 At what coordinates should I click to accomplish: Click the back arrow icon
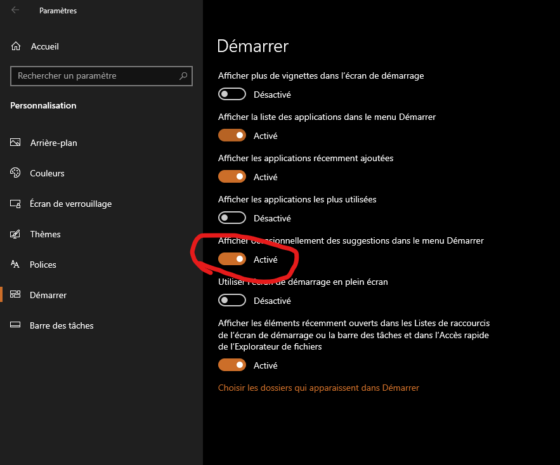coord(15,10)
